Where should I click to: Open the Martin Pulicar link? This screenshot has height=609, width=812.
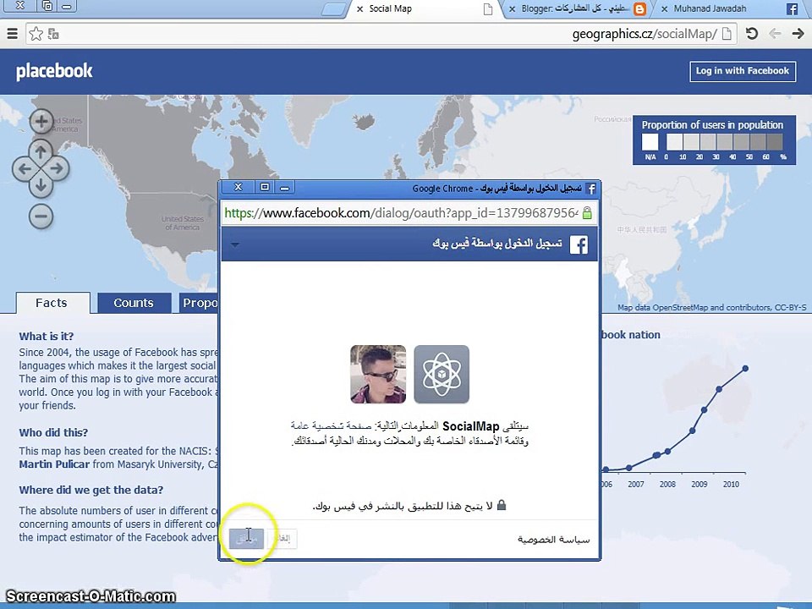pos(54,464)
